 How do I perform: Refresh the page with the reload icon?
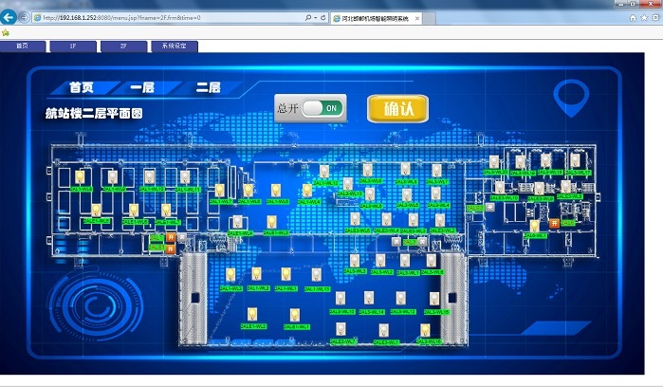coord(322,18)
